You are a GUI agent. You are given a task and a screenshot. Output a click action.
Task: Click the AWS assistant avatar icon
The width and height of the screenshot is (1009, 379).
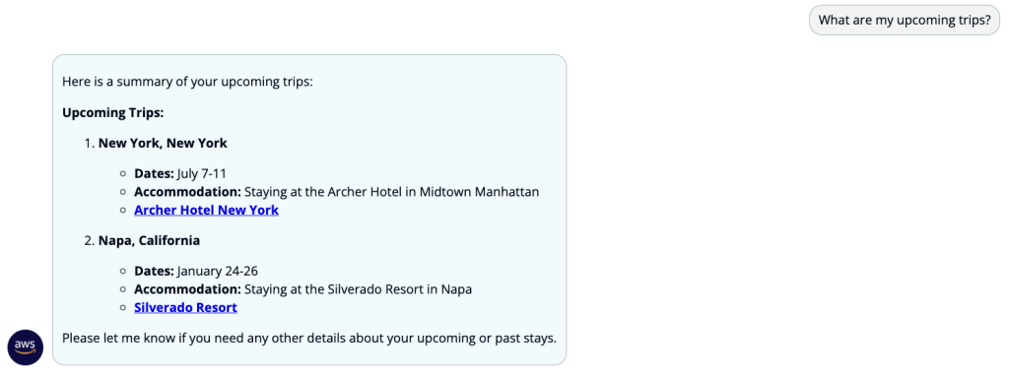coord(25,347)
